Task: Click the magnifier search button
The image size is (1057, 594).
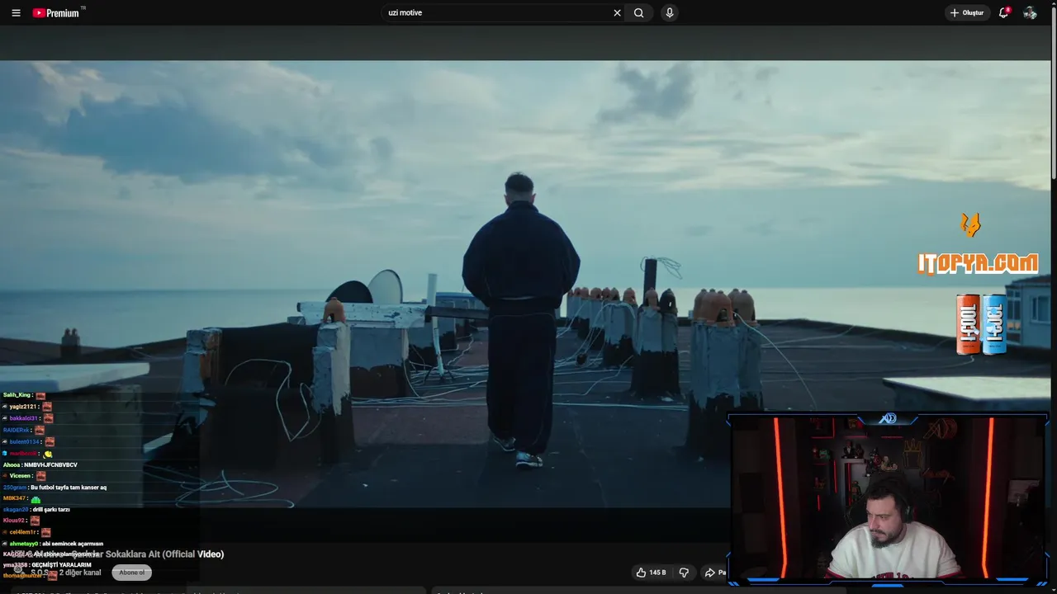Action: [638, 13]
